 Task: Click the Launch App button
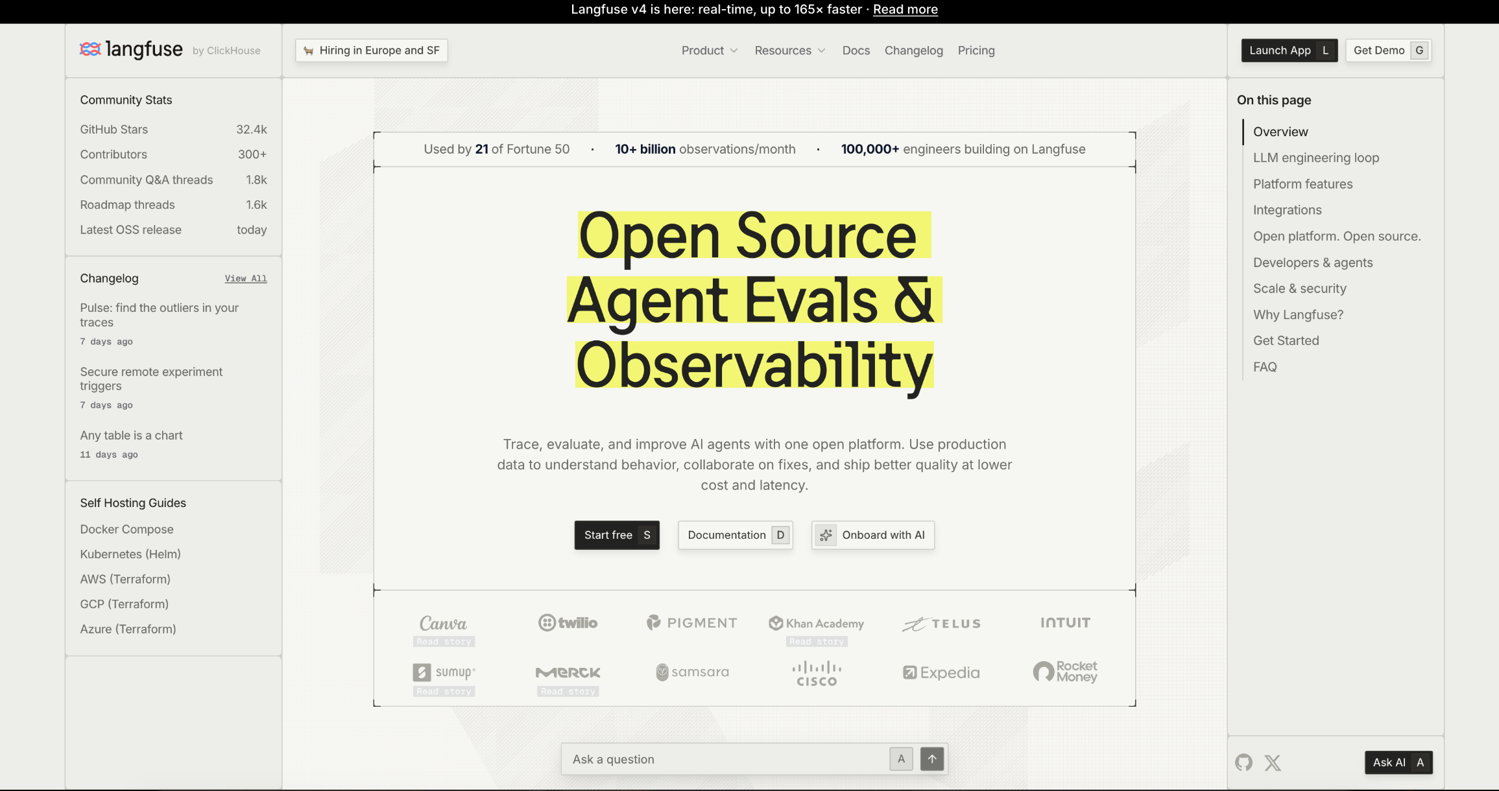pyautogui.click(x=1289, y=51)
